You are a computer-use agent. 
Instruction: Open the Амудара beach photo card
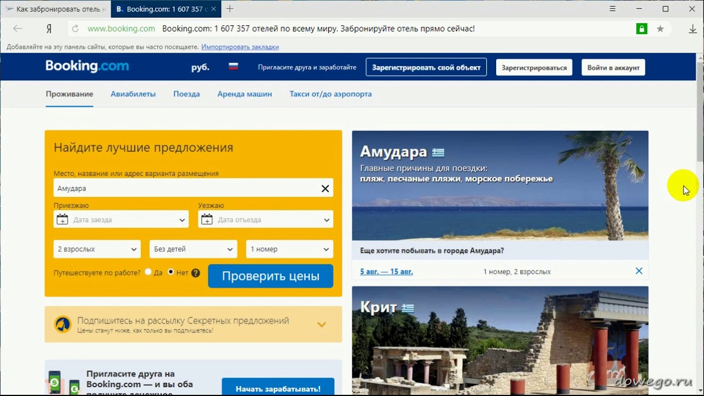[500, 185]
